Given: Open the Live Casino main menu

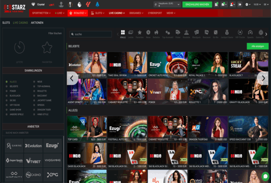Looking at the screenshot, I should (117, 13).
